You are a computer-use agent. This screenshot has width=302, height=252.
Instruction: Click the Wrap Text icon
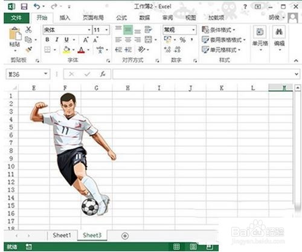149,30
